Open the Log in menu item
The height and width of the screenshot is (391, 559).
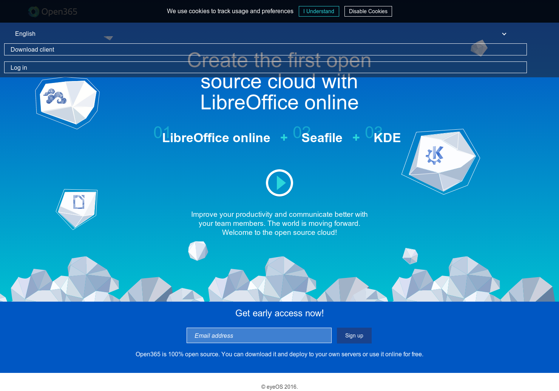[266, 67]
